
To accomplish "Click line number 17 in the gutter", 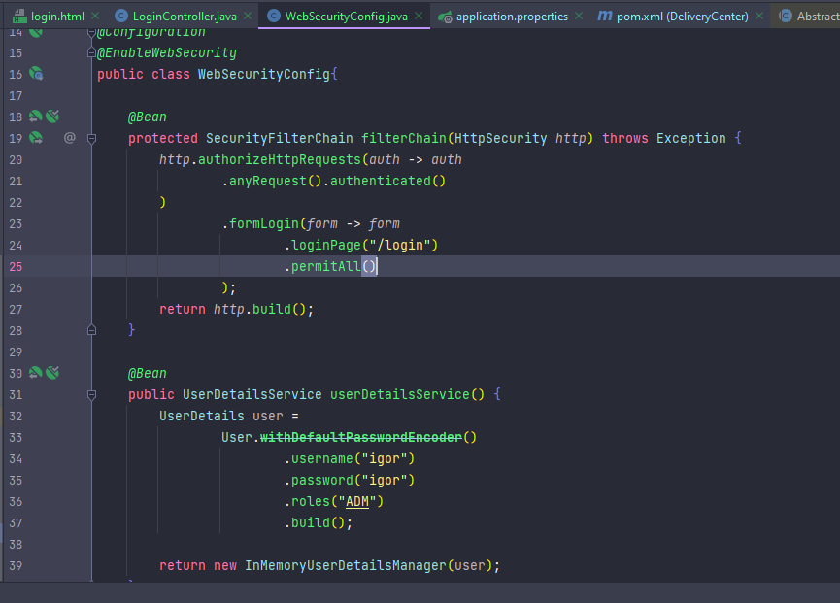I will pyautogui.click(x=16, y=95).
